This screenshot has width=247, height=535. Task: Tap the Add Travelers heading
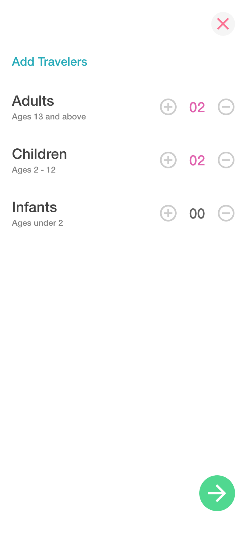(x=50, y=62)
